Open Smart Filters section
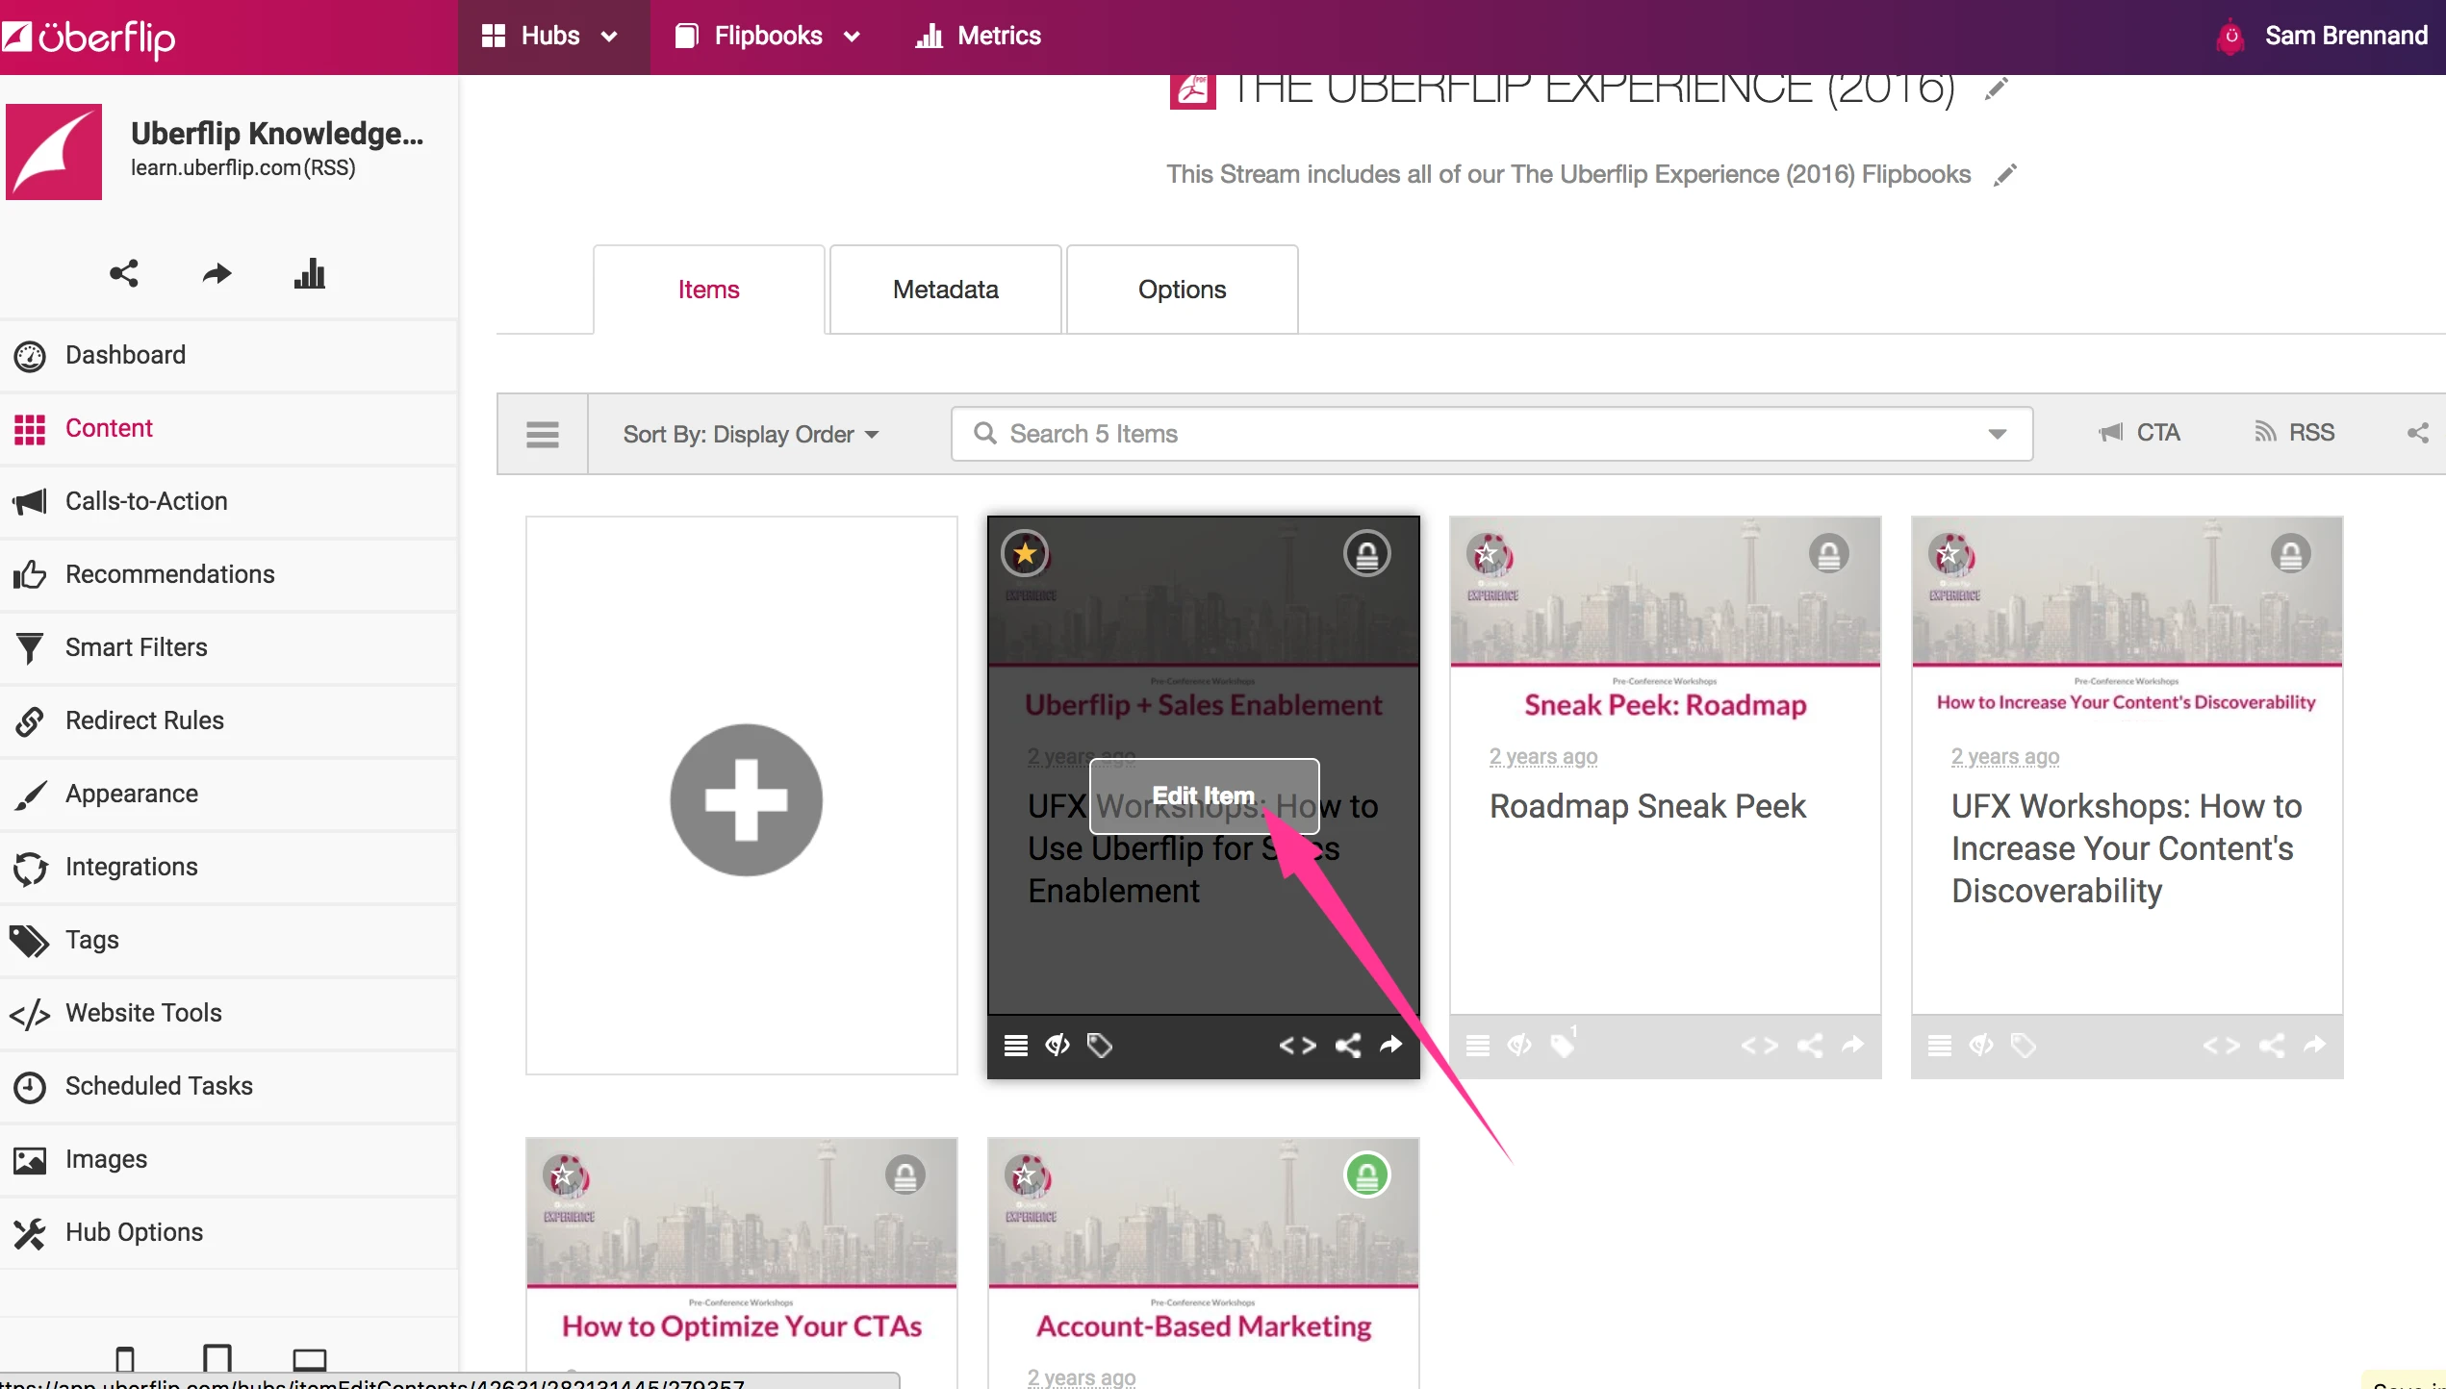 (x=228, y=647)
